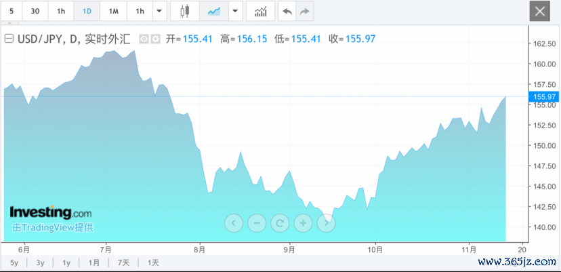Select the 7天 range link
Screen dimensions: 561x272
click(123, 263)
